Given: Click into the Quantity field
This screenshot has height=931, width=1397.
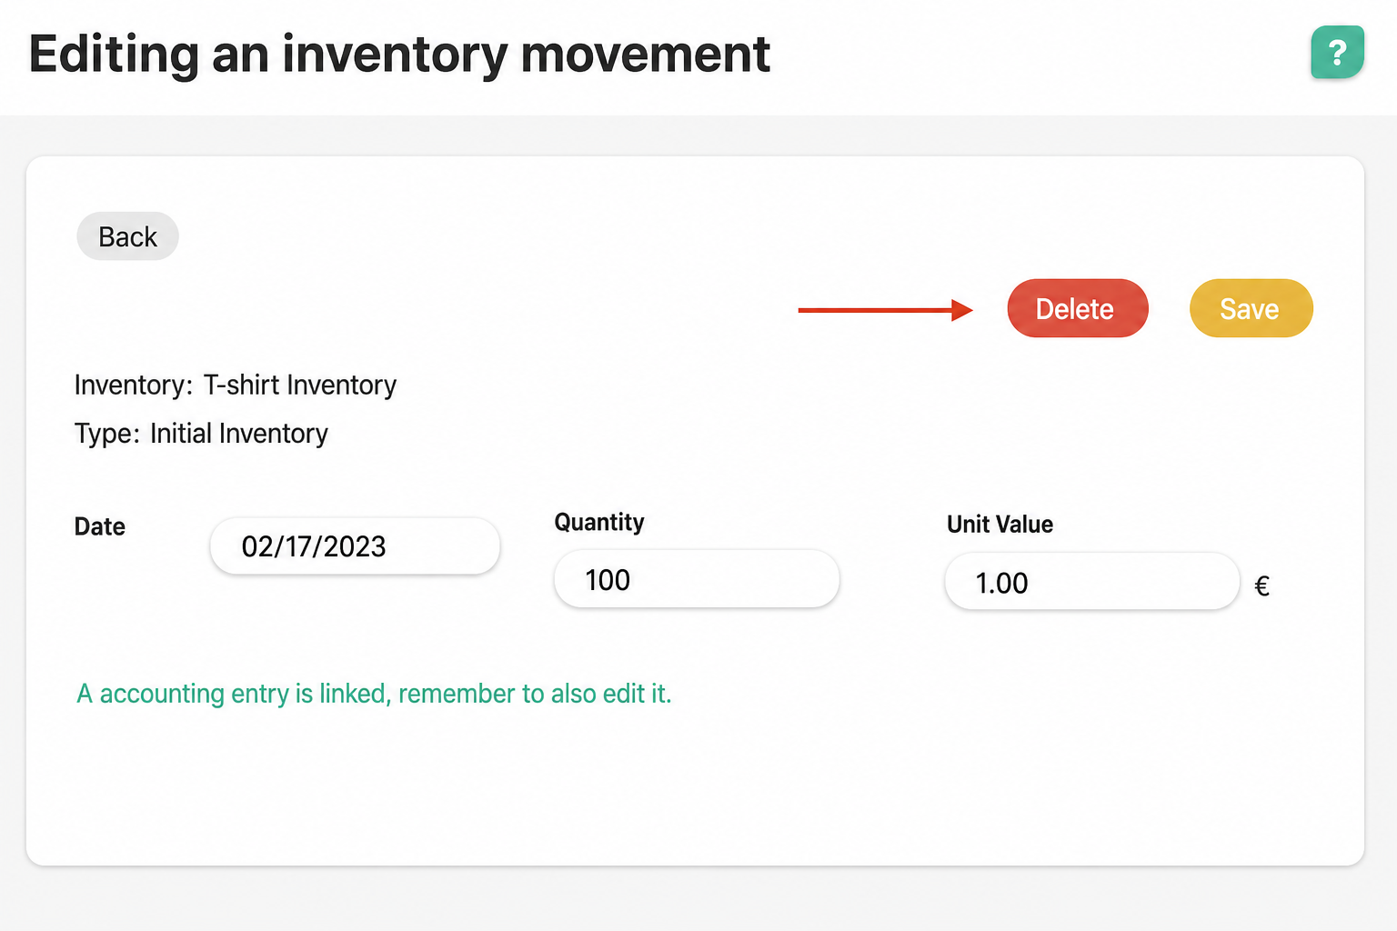Looking at the screenshot, I should tap(697, 579).
